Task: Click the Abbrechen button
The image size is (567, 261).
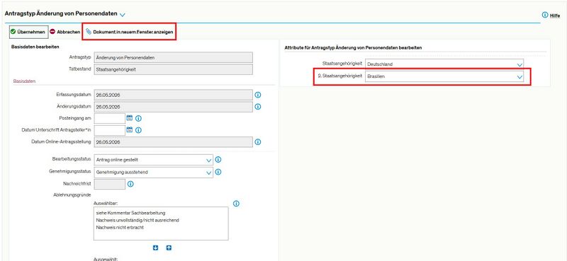Action: tap(65, 32)
